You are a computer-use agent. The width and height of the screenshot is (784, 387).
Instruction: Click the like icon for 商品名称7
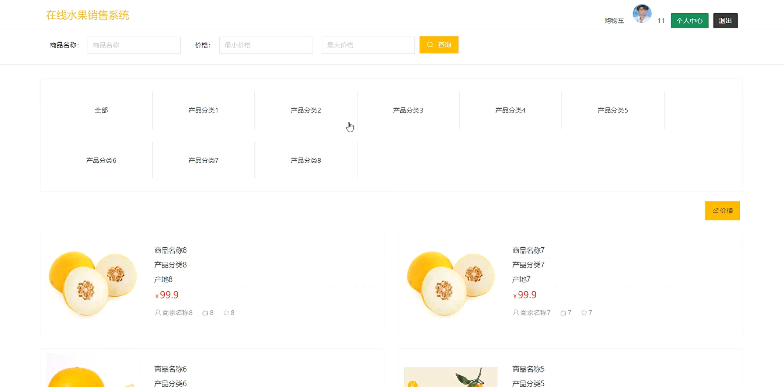pos(563,313)
